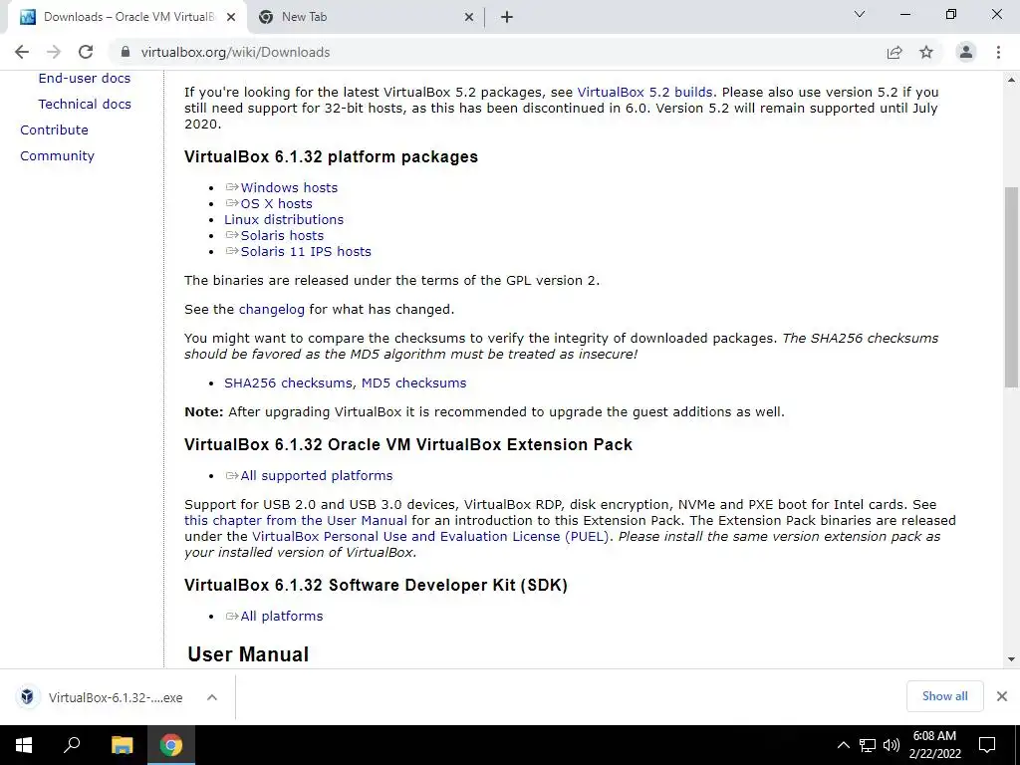The width and height of the screenshot is (1020, 765).
Task: Close the Downloads – Oracle VM VirtualBox tab
Action: [x=231, y=18]
